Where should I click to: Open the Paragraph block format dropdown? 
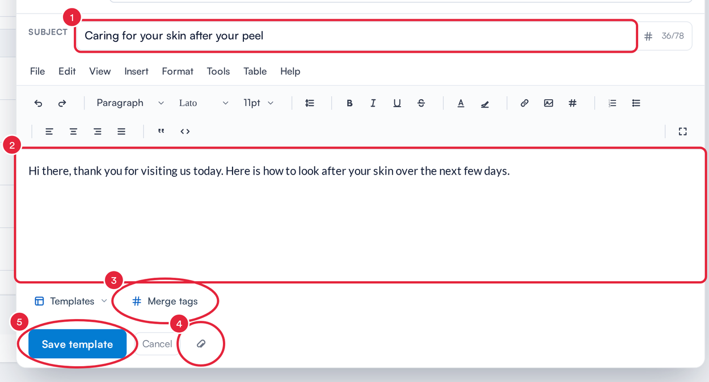pyautogui.click(x=130, y=103)
